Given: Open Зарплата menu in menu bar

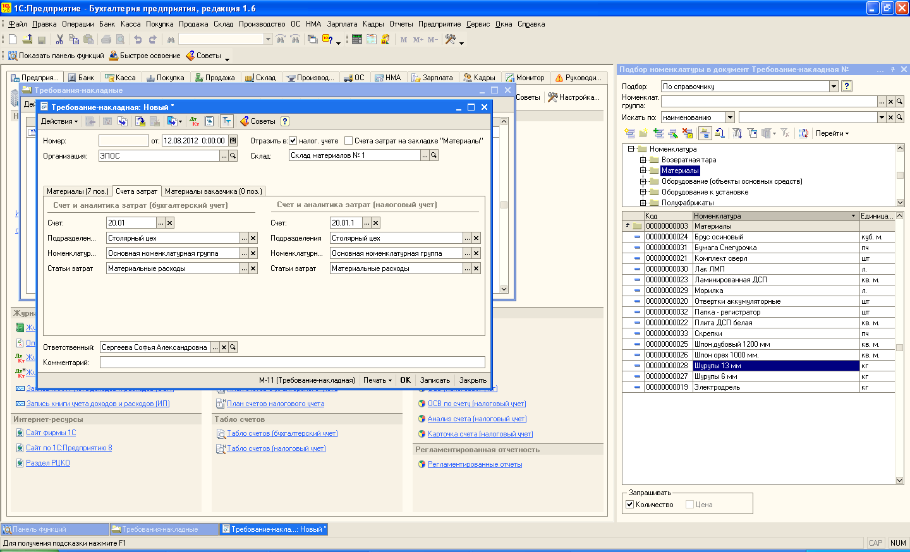Looking at the screenshot, I should coord(342,24).
